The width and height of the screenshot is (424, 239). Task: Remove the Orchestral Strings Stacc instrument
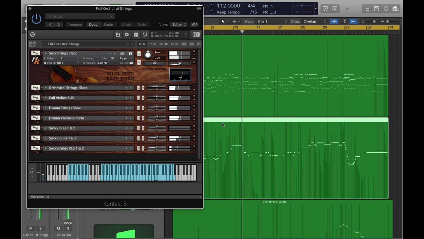pos(194,86)
